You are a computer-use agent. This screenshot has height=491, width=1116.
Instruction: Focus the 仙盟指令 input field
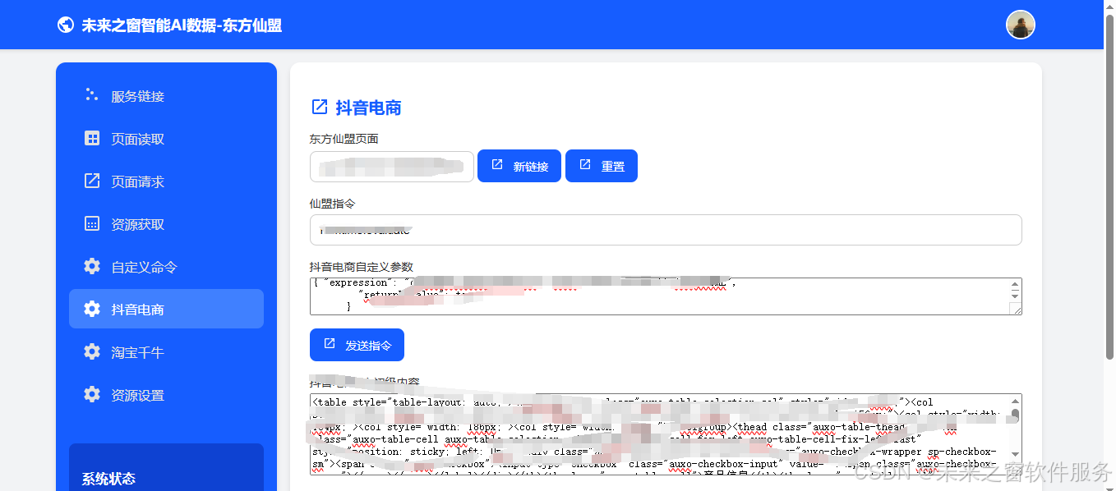pos(666,230)
